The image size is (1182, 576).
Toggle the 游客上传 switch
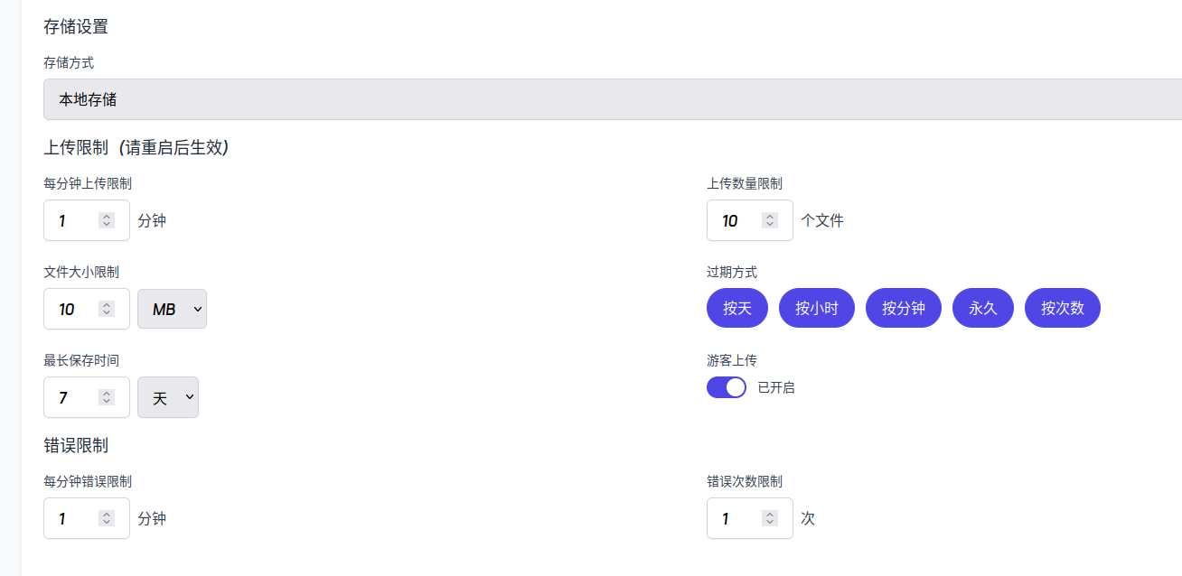[x=727, y=387]
